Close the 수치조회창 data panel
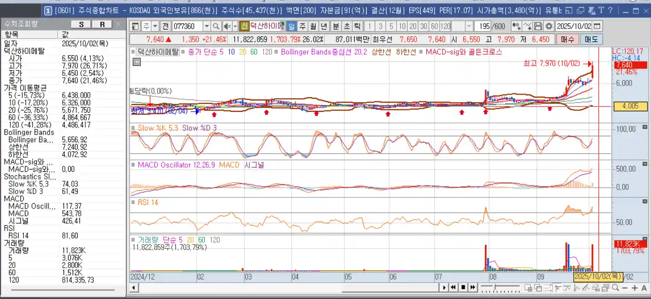The image size is (651, 299). pyautogui.click(x=118, y=25)
